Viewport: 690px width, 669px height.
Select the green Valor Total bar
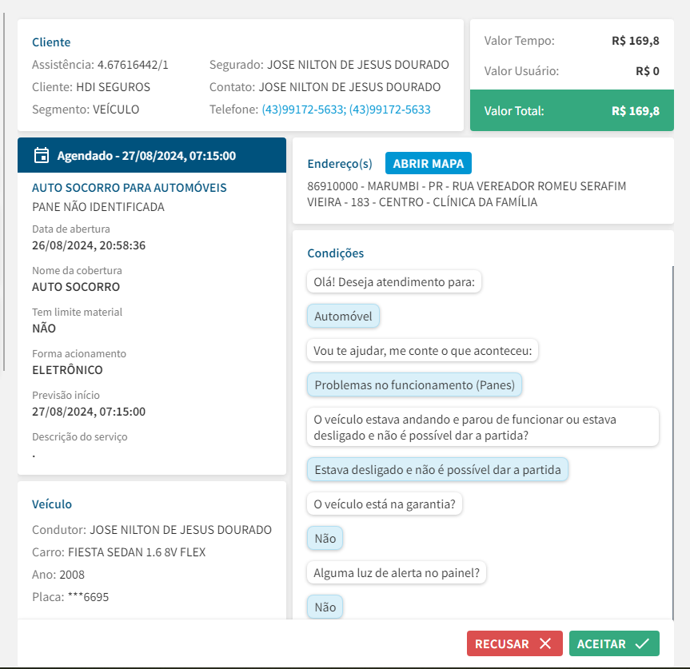(572, 111)
